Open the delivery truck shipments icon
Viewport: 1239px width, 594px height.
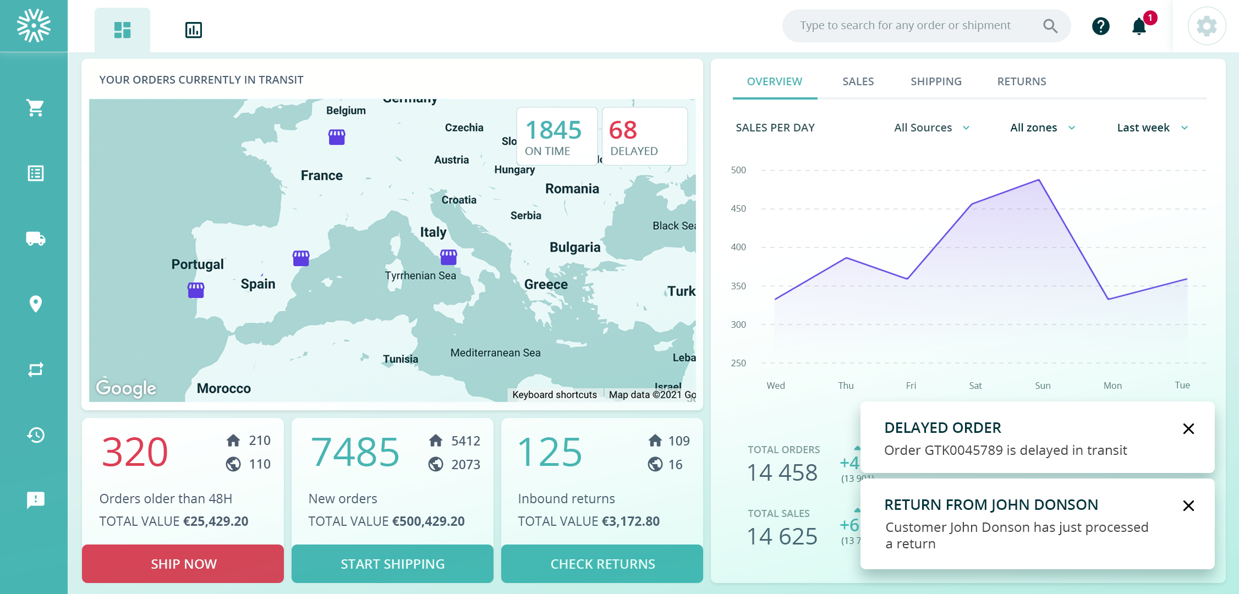pos(35,239)
